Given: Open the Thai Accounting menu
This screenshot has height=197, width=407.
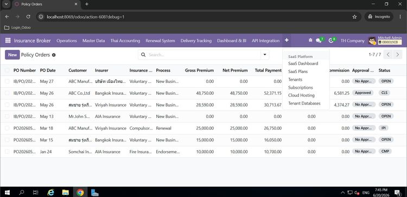Looking at the screenshot, I should [125, 41].
